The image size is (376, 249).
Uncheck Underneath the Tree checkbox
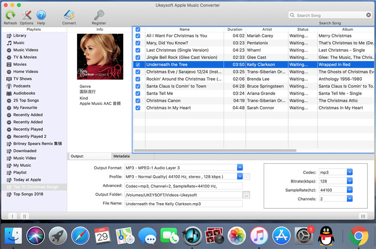[138, 64]
